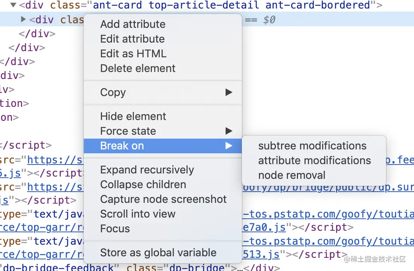Choose Delete element in context menu
Viewport: 414px width, 271px height.
coord(163,69)
